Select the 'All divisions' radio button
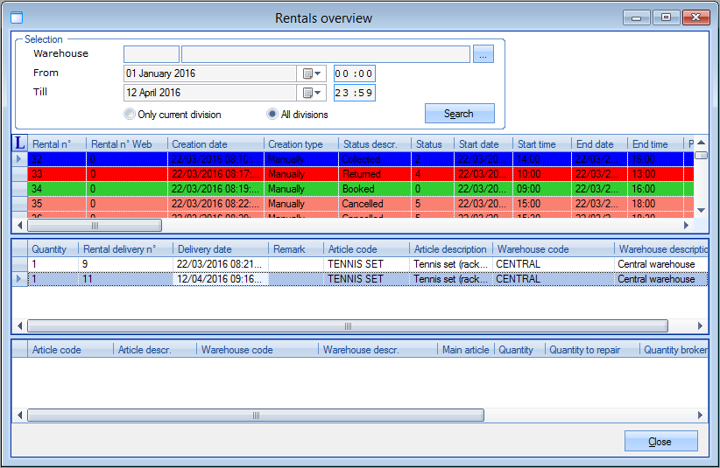720x468 pixels. (272, 114)
